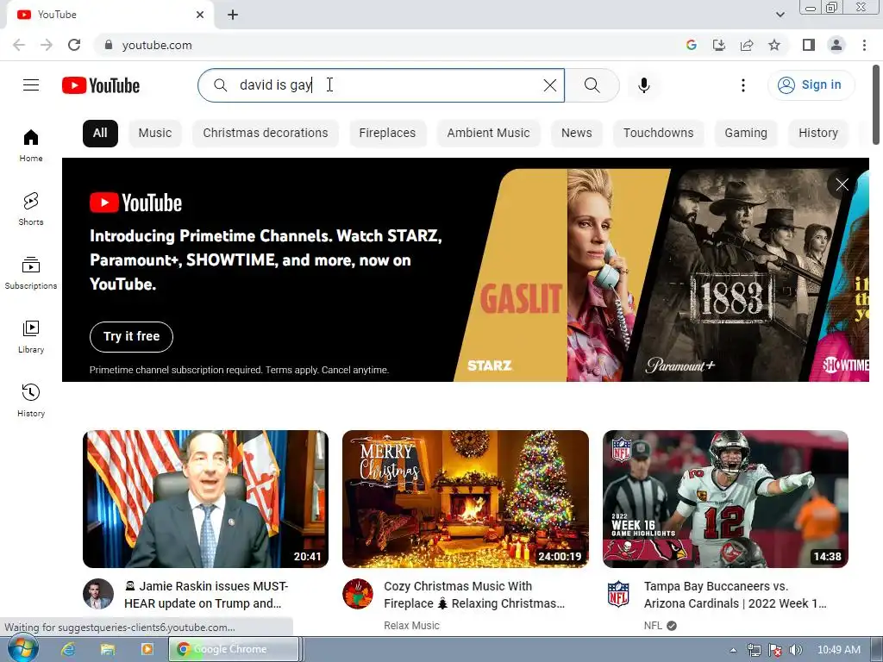The image size is (883, 662).
Task: Click the YouTube logo in header
Action: 101,85
